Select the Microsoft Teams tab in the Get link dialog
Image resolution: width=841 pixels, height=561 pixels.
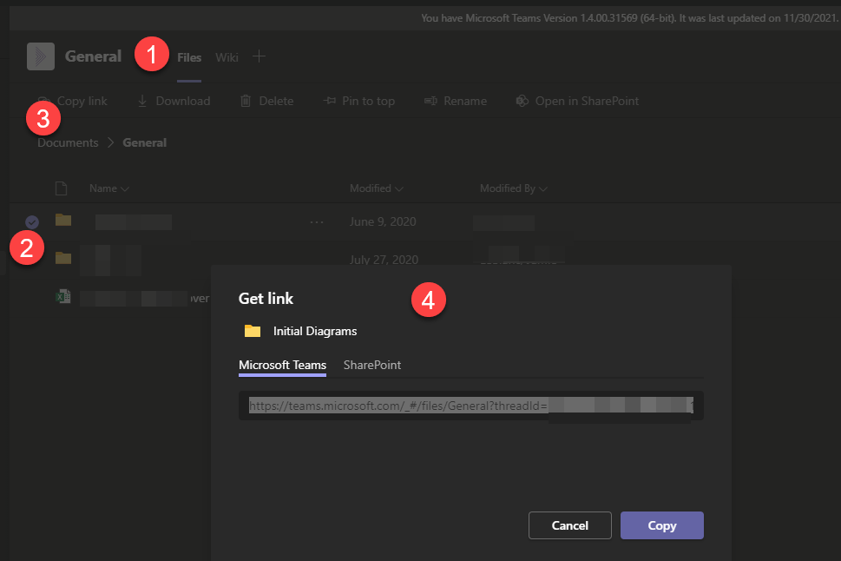tap(283, 365)
